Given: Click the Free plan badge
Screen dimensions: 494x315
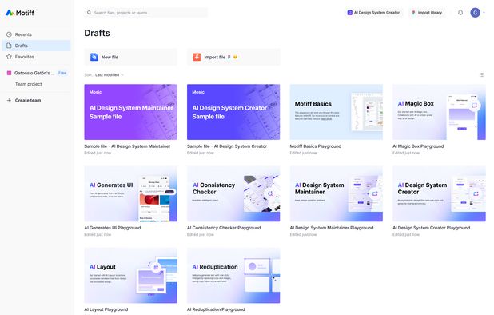Looking at the screenshot, I should tap(62, 73).
